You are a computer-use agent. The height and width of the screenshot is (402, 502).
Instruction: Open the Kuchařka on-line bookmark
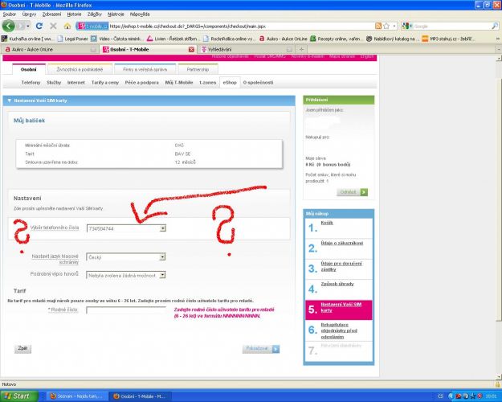point(27,39)
